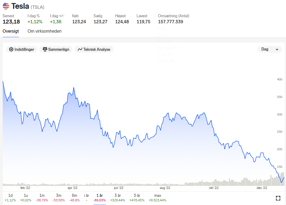
Task: Open Sammenlign comparison tool
Action: tap(56, 49)
